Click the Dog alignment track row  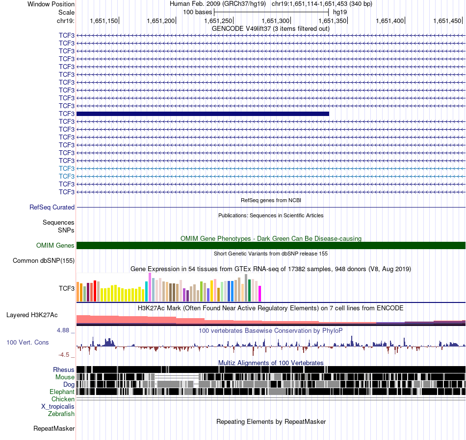(x=271, y=384)
